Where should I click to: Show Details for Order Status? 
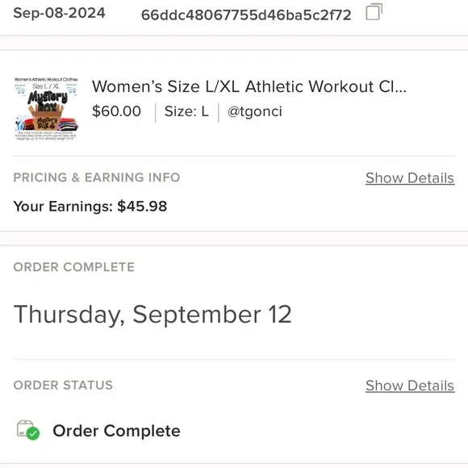pos(410,386)
